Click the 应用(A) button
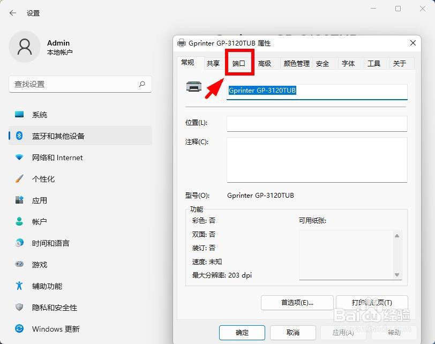Image resolution: width=435 pixels, height=344 pixels. point(343,332)
